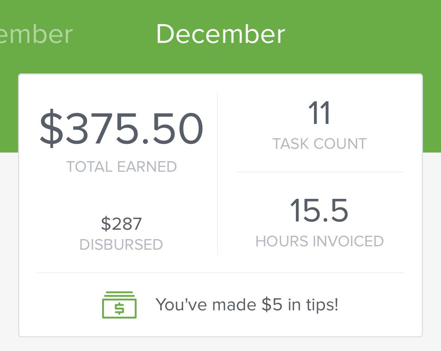Screen dimensions: 441x351
Task: Open the 15.5 hours invoiced figure
Action: click(319, 211)
